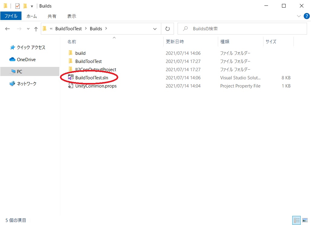The height and width of the screenshot is (225, 311).
Task: Click the UnityCommon.props file icon
Action: tap(70, 86)
